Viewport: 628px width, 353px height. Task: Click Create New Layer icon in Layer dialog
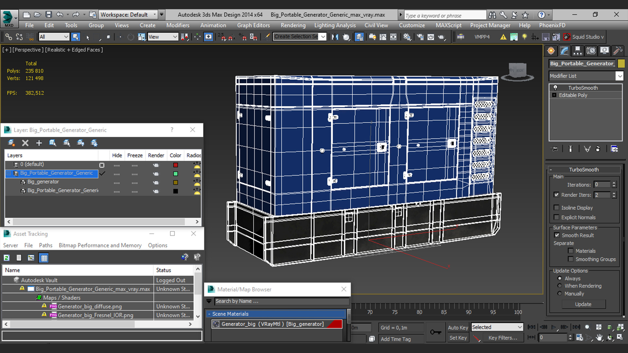[11, 143]
